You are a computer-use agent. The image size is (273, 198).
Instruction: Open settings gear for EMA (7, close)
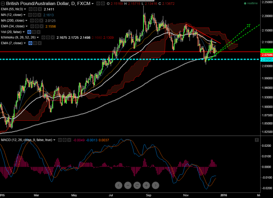pos(35,43)
